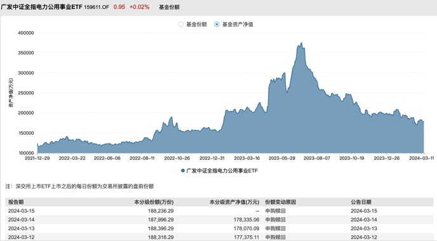Click the y-axis label 300000
The height and width of the screenshot is (241, 437).
pos(26,73)
